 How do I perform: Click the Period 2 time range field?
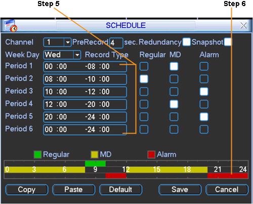pyautogui.click(x=85, y=79)
